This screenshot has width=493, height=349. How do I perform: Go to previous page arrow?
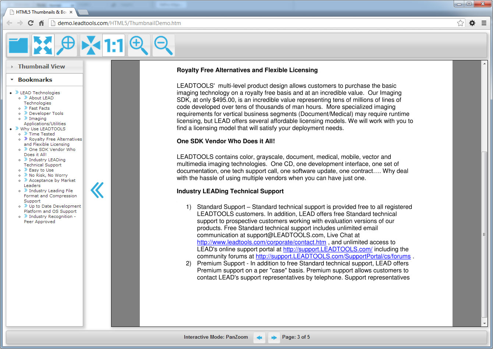tap(260, 337)
